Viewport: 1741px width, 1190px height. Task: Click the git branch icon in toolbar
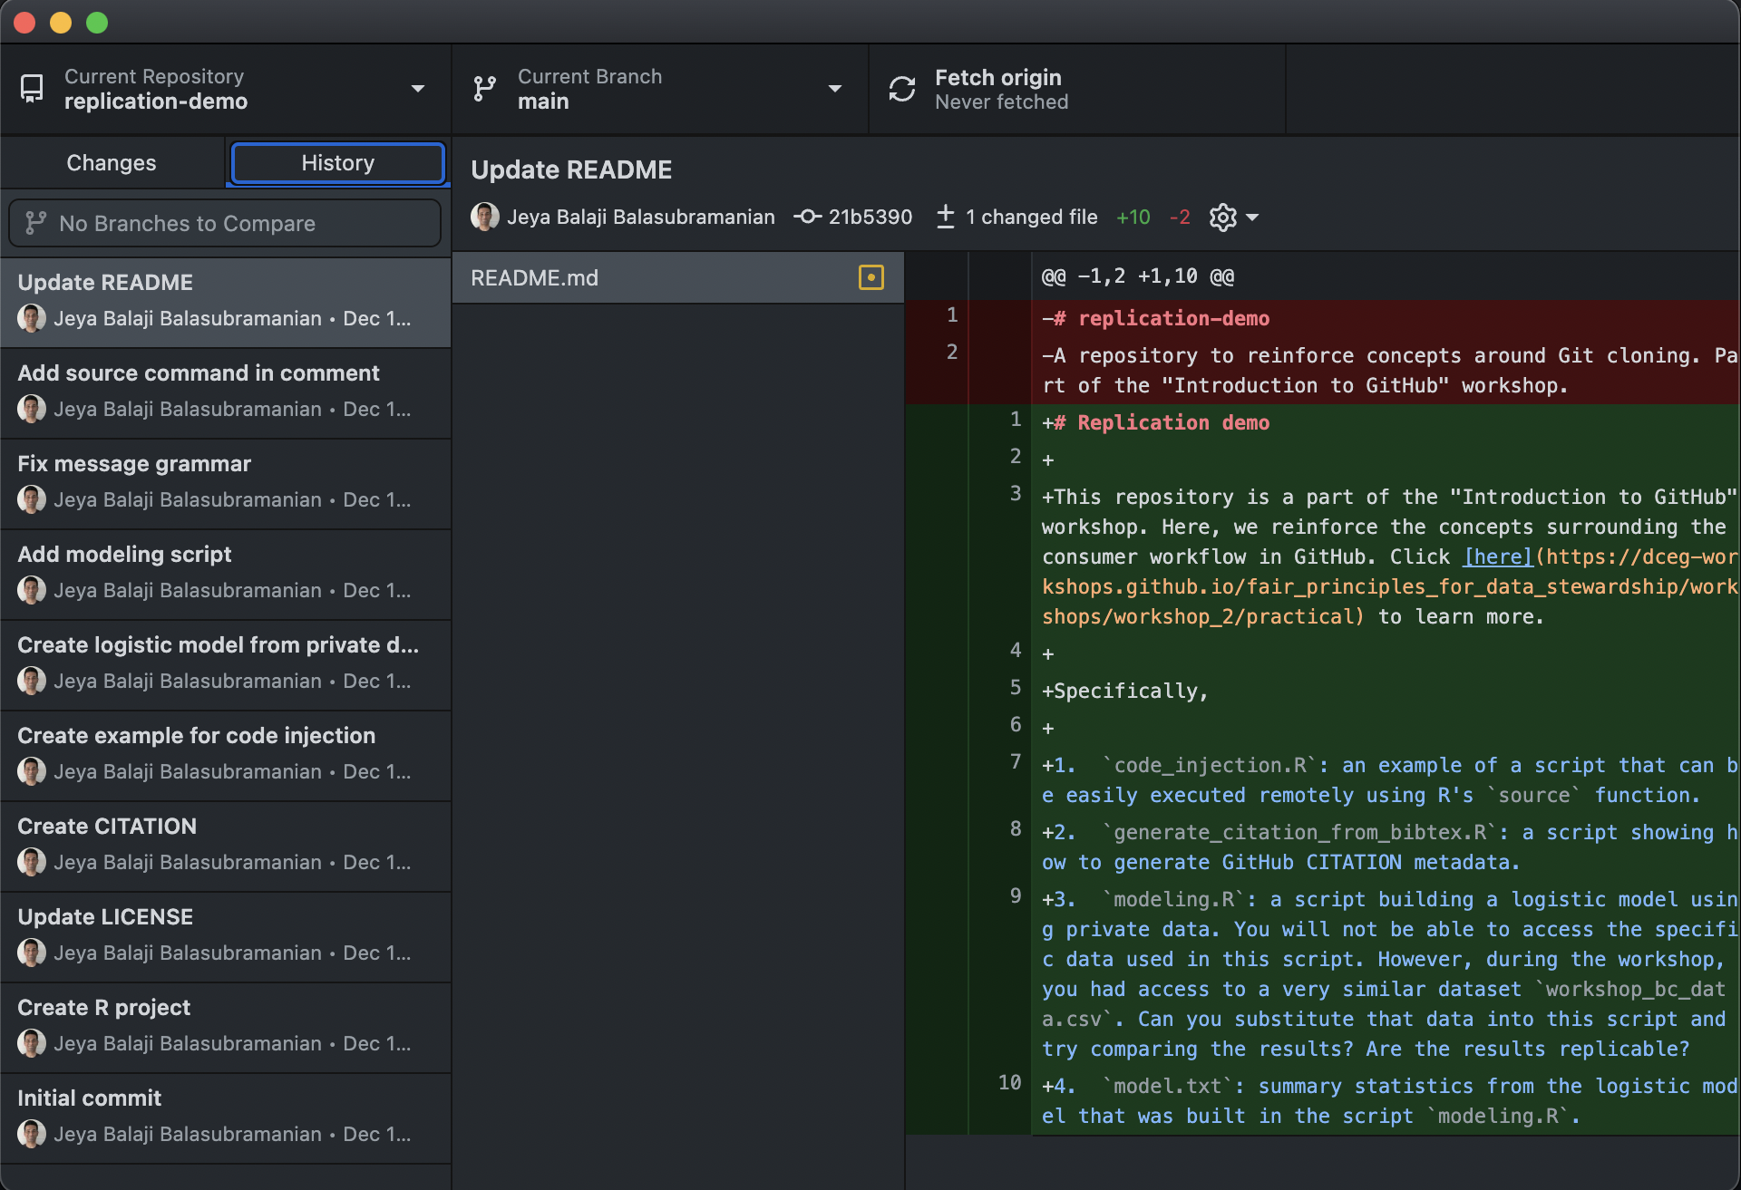[x=485, y=89]
